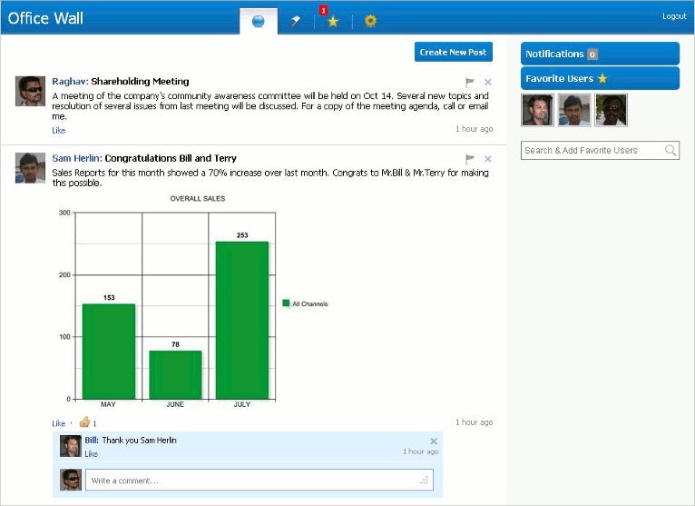This screenshot has height=506, width=695.
Task: Log out using the Logout link
Action: [674, 16]
